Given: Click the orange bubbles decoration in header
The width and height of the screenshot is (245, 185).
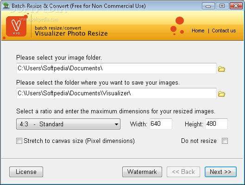Looking at the screenshot, I should (177, 26).
